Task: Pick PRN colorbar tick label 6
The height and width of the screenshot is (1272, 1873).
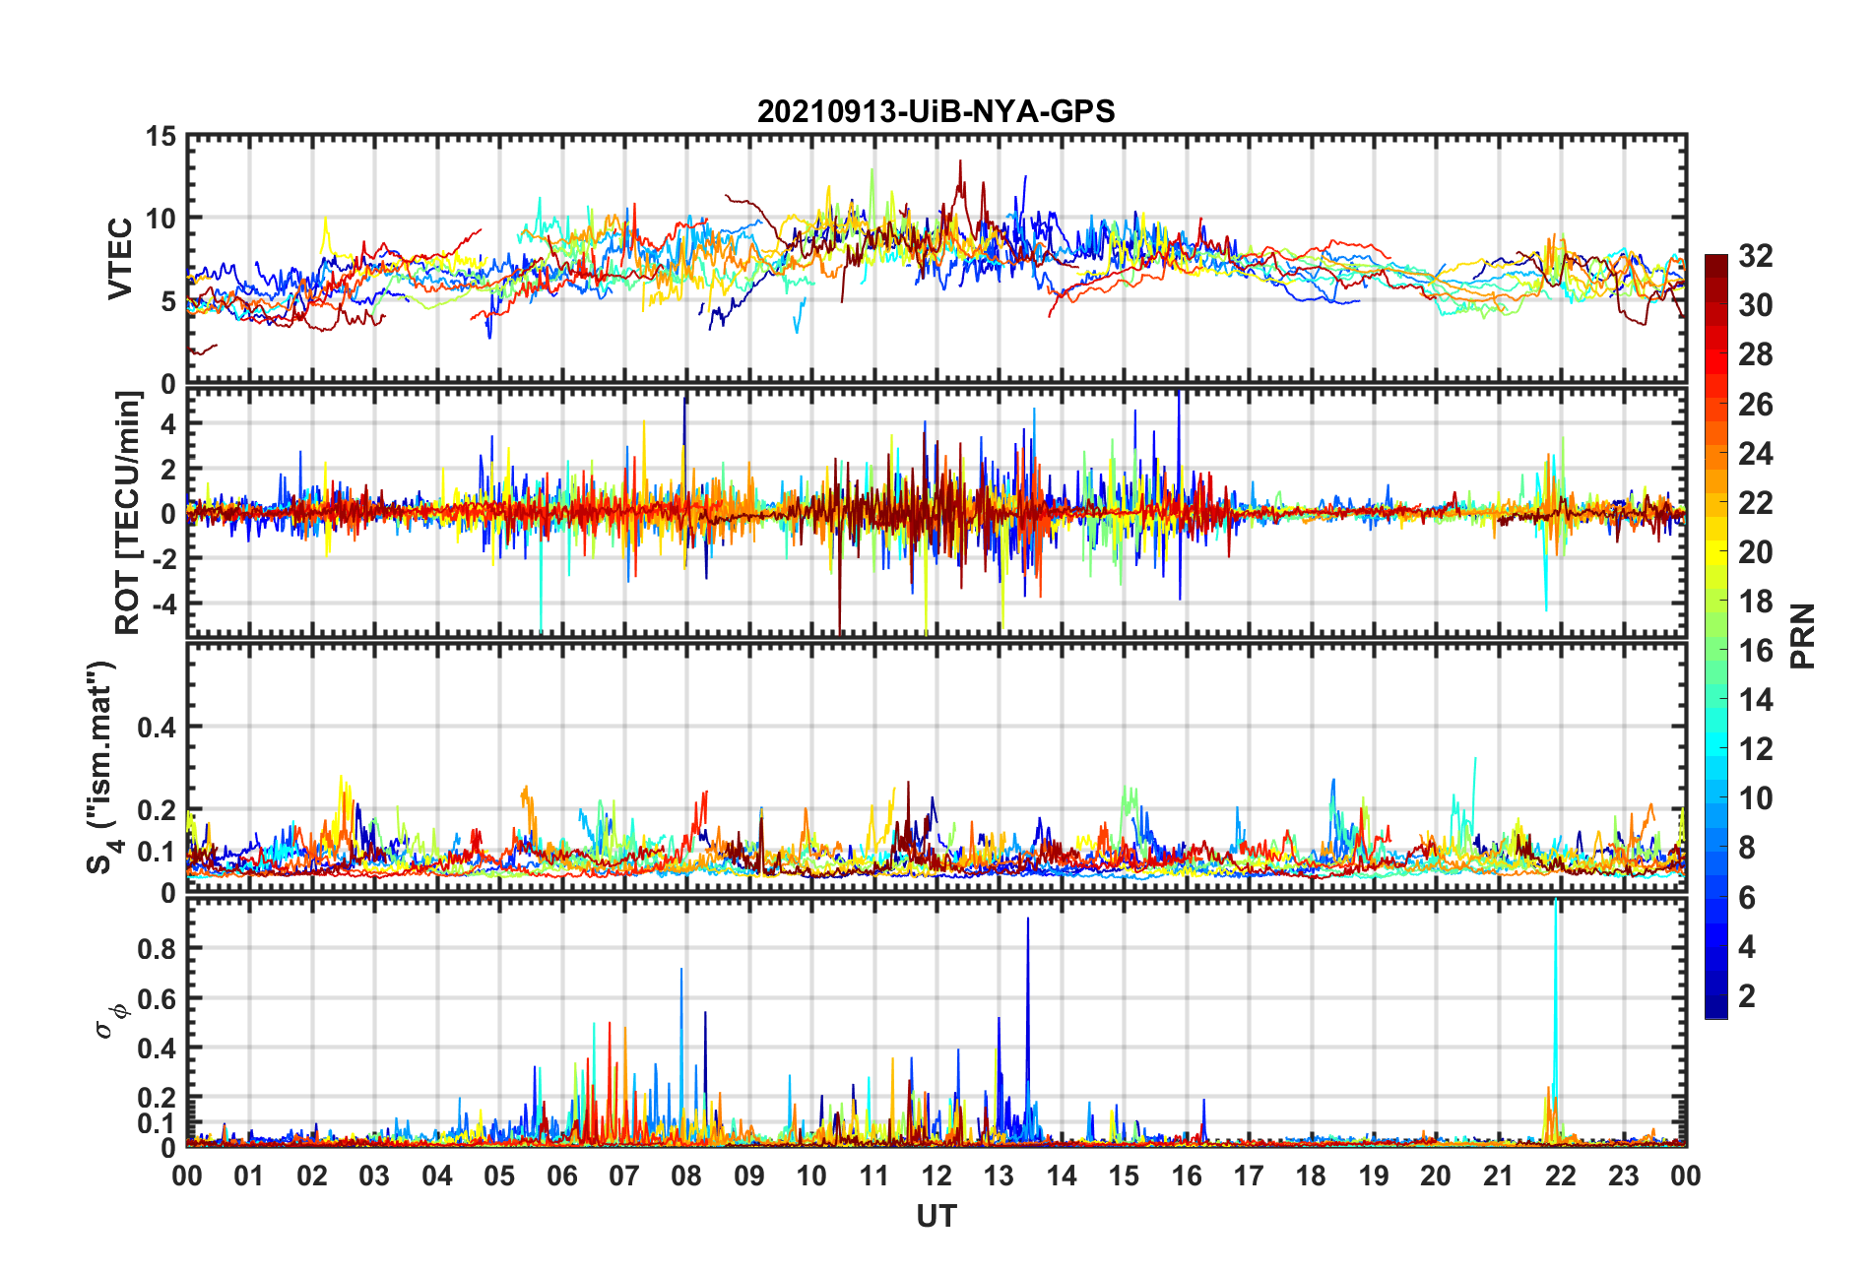Action: tap(1747, 897)
